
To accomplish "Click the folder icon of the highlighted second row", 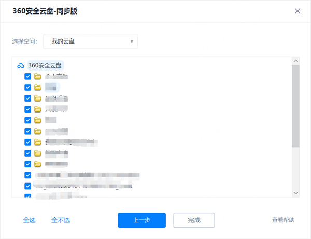I will (38, 87).
